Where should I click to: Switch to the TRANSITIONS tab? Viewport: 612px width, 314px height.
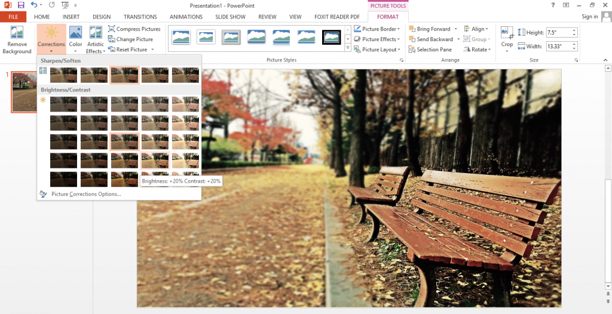point(140,17)
